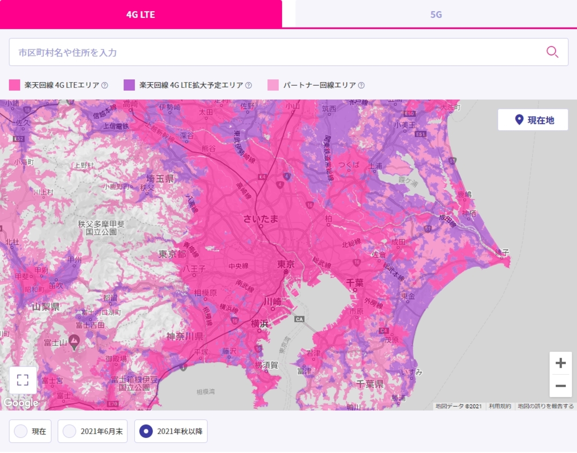The height and width of the screenshot is (453, 577).
Task: Click the 楽天回線 4G LTEエリア pink swatch
Action: (x=15, y=85)
